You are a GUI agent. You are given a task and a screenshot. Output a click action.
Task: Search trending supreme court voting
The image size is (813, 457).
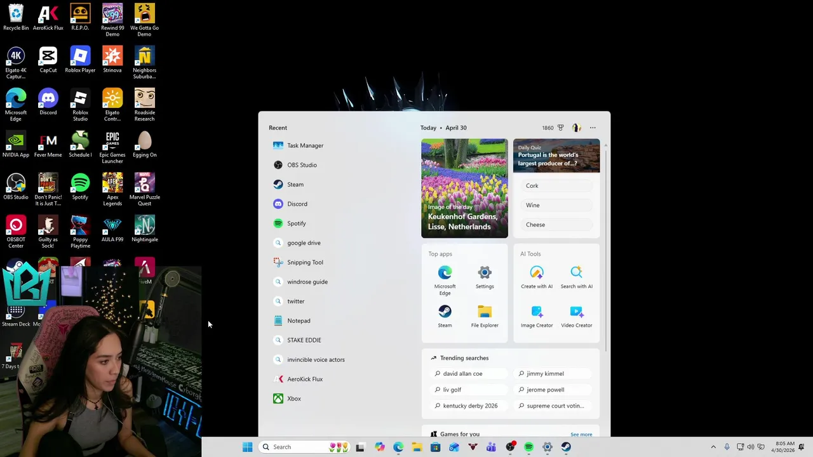554,406
